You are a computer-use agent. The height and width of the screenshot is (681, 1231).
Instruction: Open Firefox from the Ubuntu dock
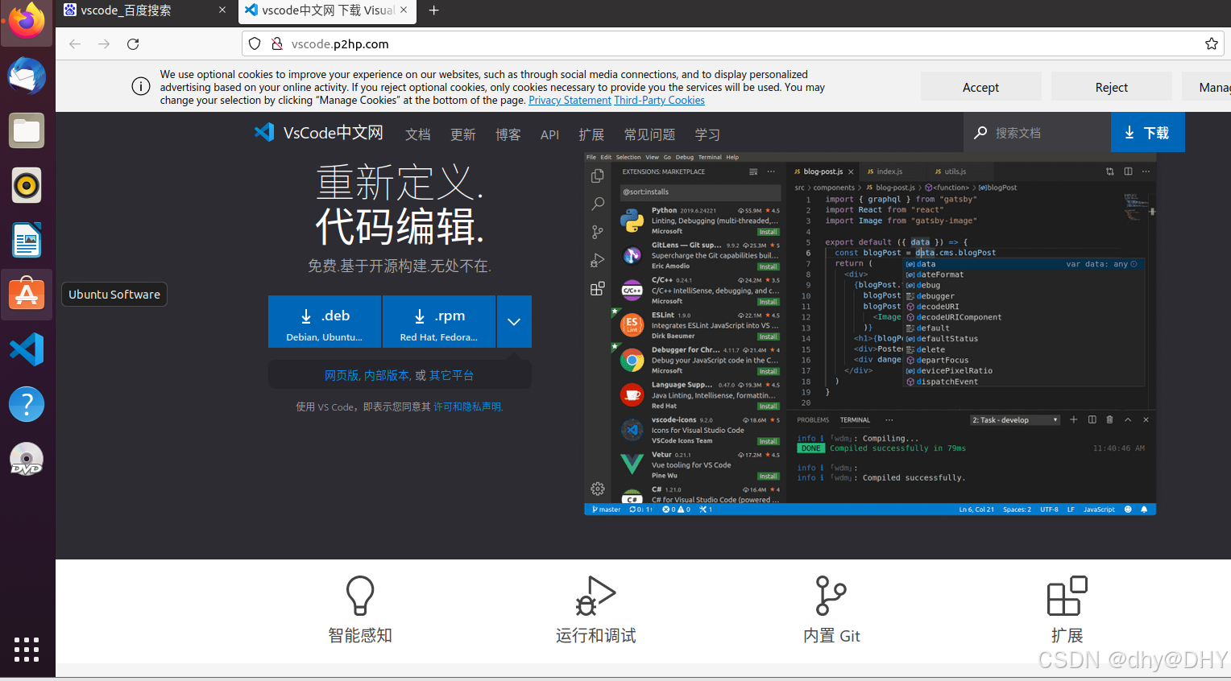pos(27,21)
